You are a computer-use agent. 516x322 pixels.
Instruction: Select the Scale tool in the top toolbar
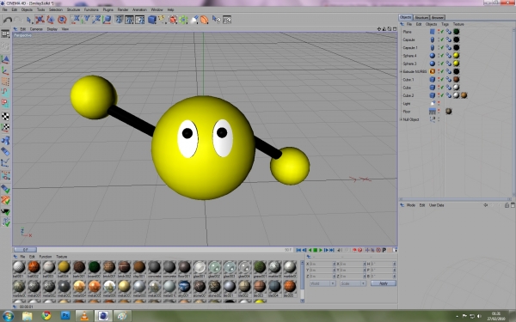click(51, 20)
